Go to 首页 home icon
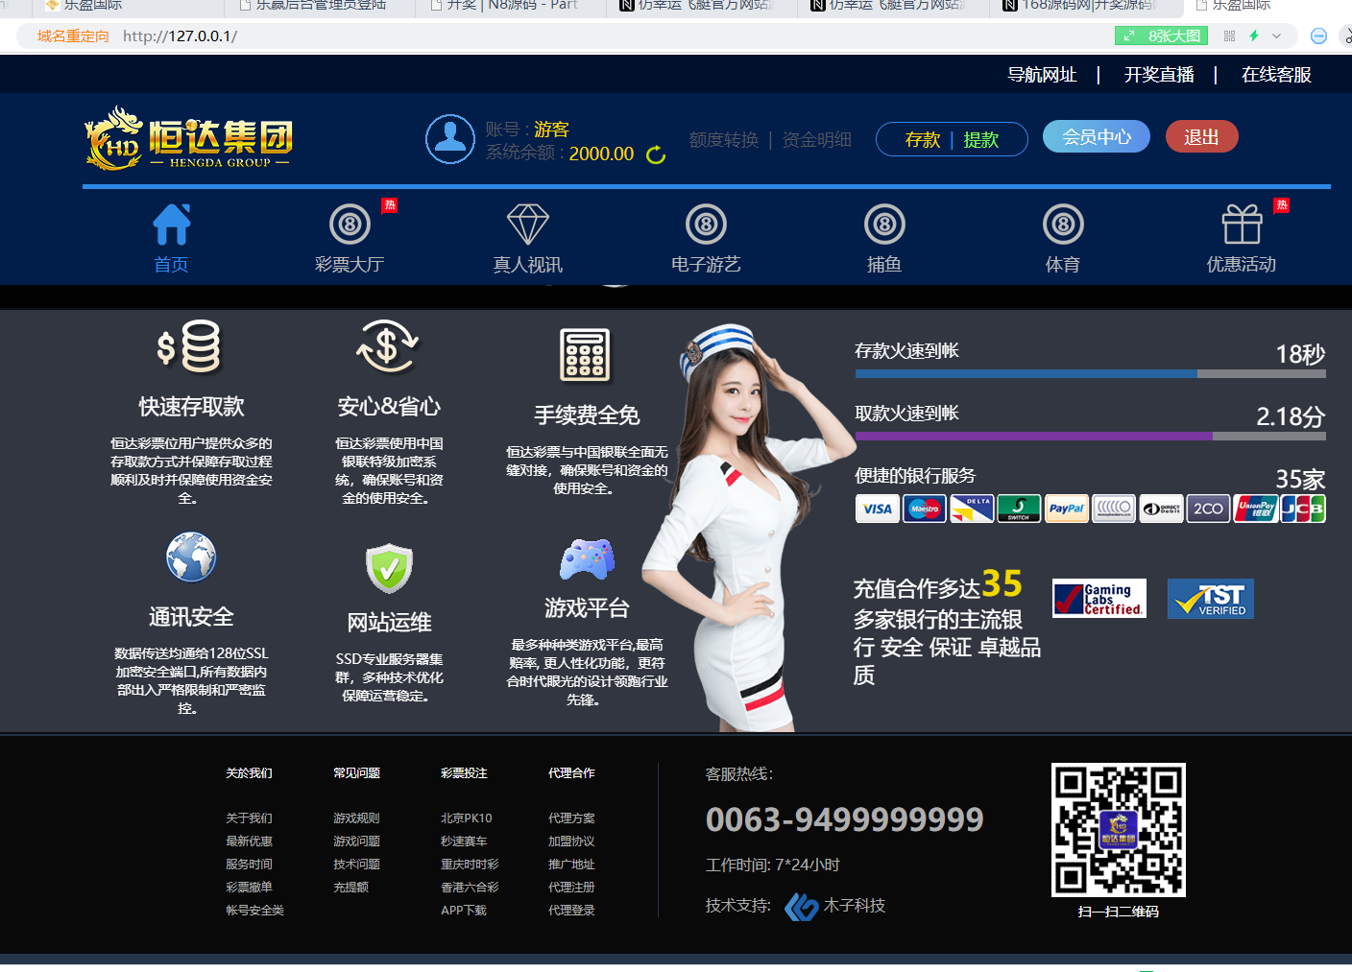 (x=172, y=225)
